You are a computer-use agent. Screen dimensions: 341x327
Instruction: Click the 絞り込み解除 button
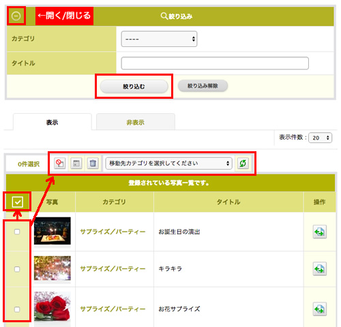[203, 86]
